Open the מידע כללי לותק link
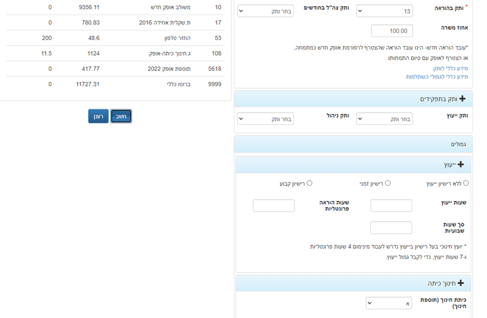The height and width of the screenshot is (318, 487). (x=450, y=68)
